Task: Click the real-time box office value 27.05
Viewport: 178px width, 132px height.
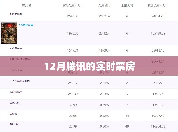Action: coord(73,115)
